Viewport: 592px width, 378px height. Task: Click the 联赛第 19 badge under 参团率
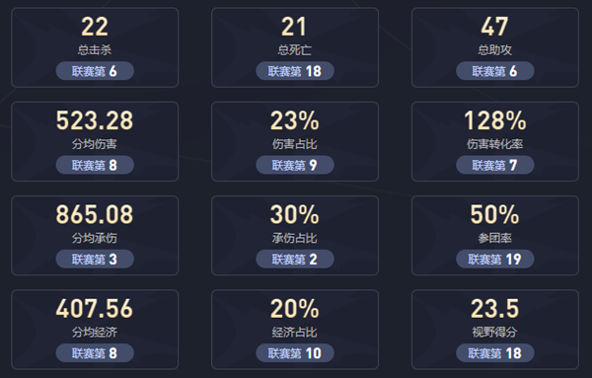click(495, 259)
